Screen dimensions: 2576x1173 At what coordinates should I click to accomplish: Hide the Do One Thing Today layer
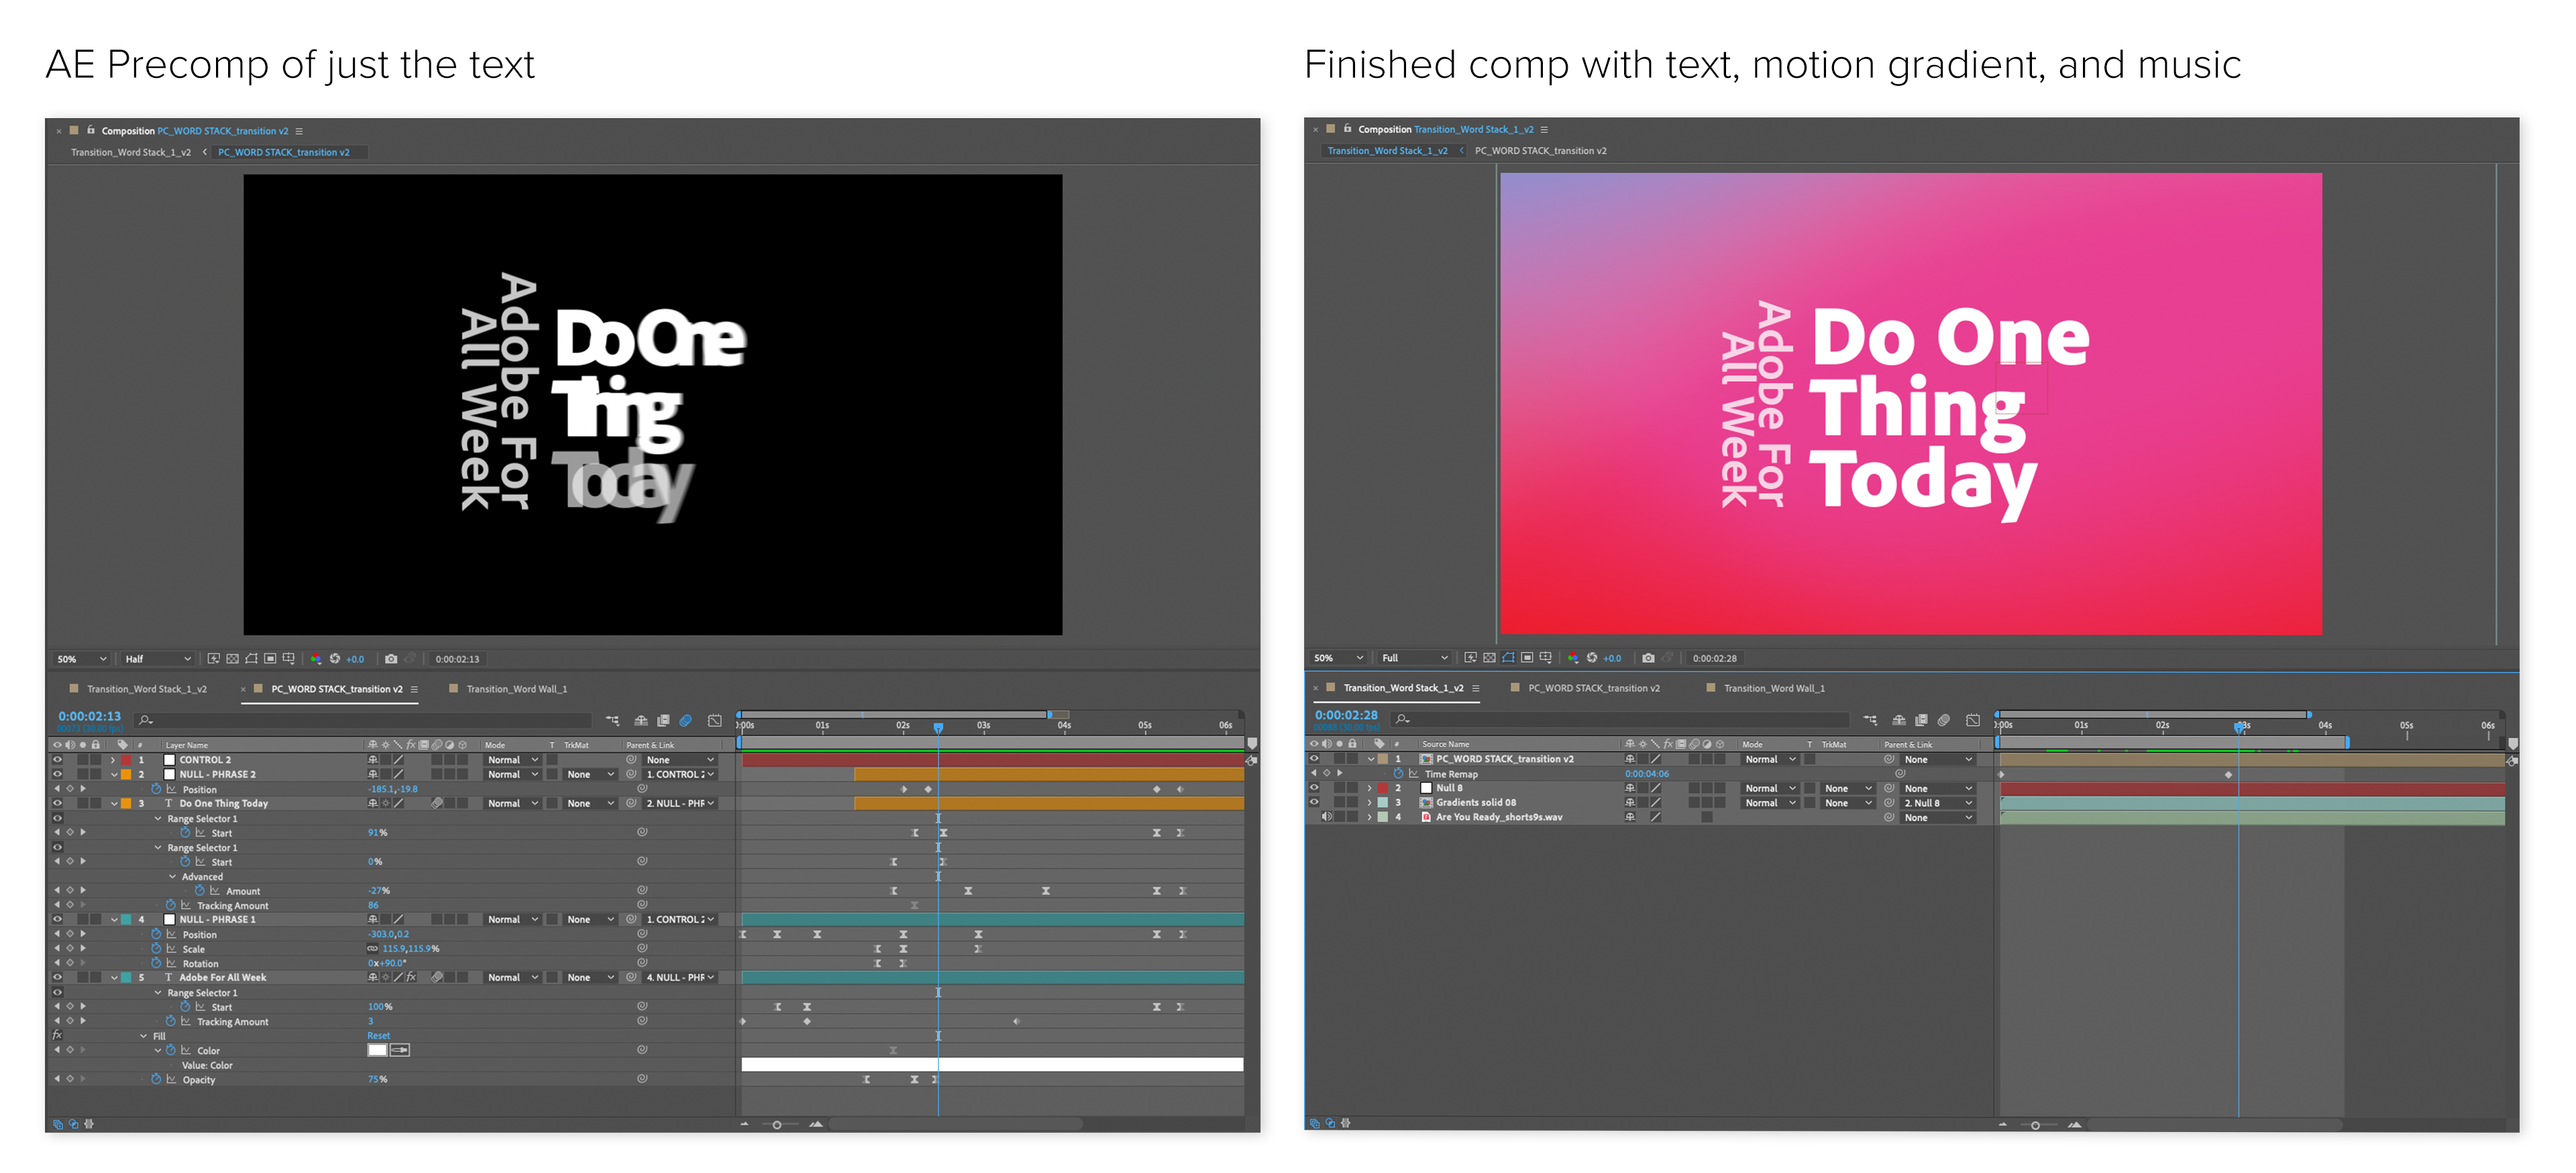(x=57, y=803)
